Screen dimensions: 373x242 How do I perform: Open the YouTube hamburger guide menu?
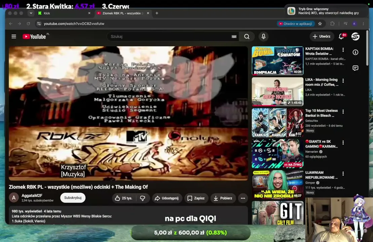[x=14, y=36]
